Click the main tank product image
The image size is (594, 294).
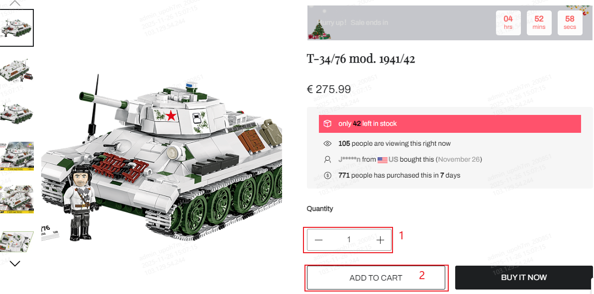point(162,158)
